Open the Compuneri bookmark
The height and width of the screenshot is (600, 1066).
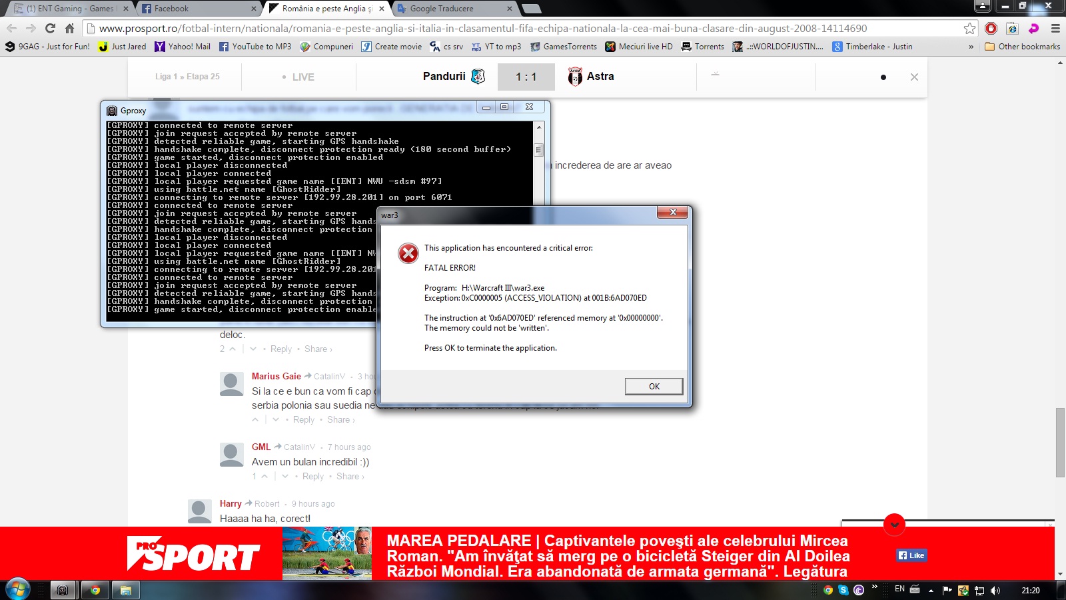point(326,47)
